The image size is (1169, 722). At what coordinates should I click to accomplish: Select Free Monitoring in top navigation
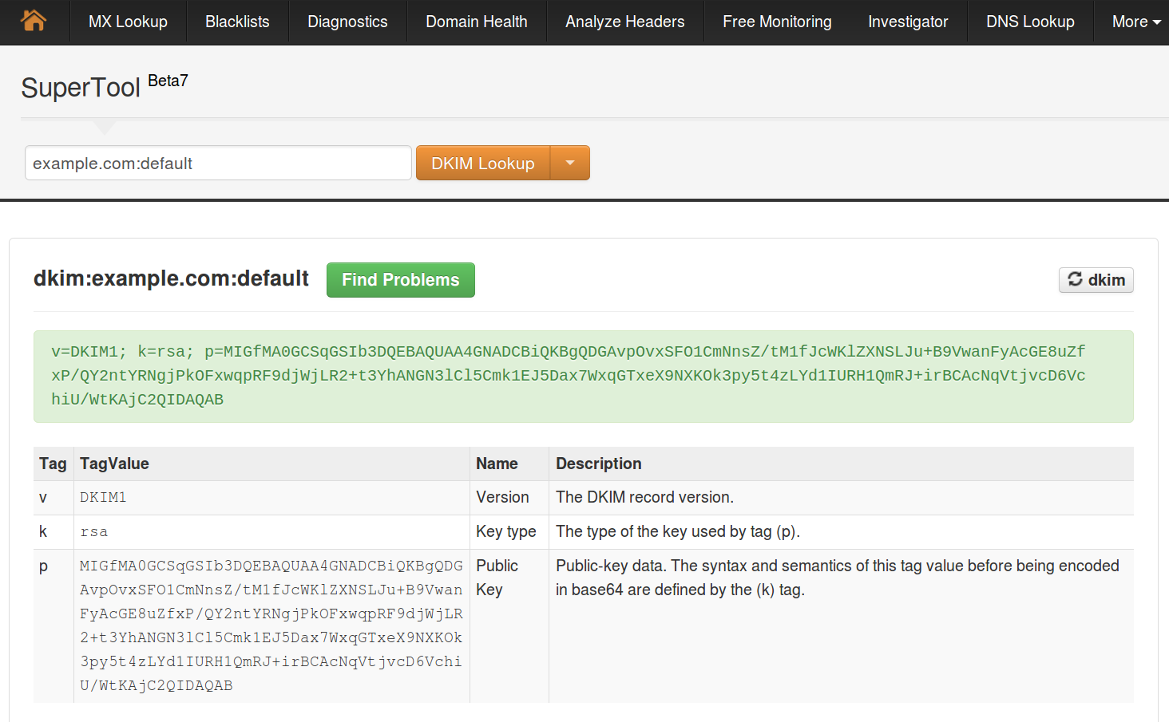pos(777,22)
